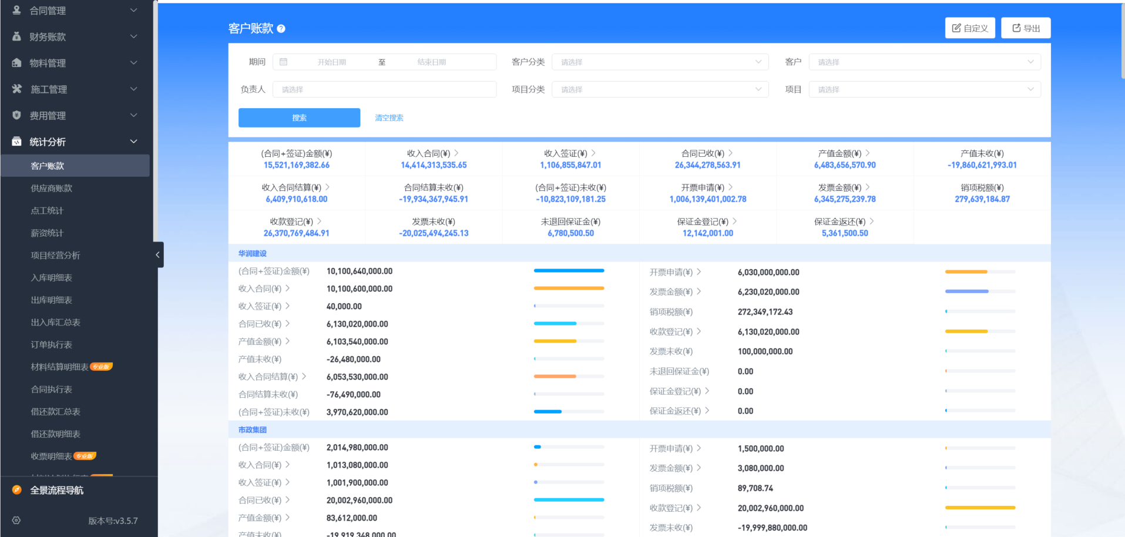Click the calendar icon in 期间 field

(x=284, y=61)
